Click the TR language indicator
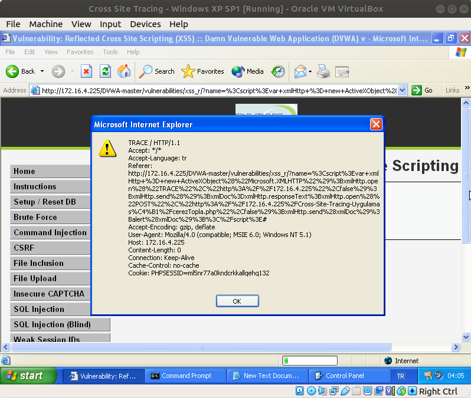The image size is (471, 398). (400, 376)
